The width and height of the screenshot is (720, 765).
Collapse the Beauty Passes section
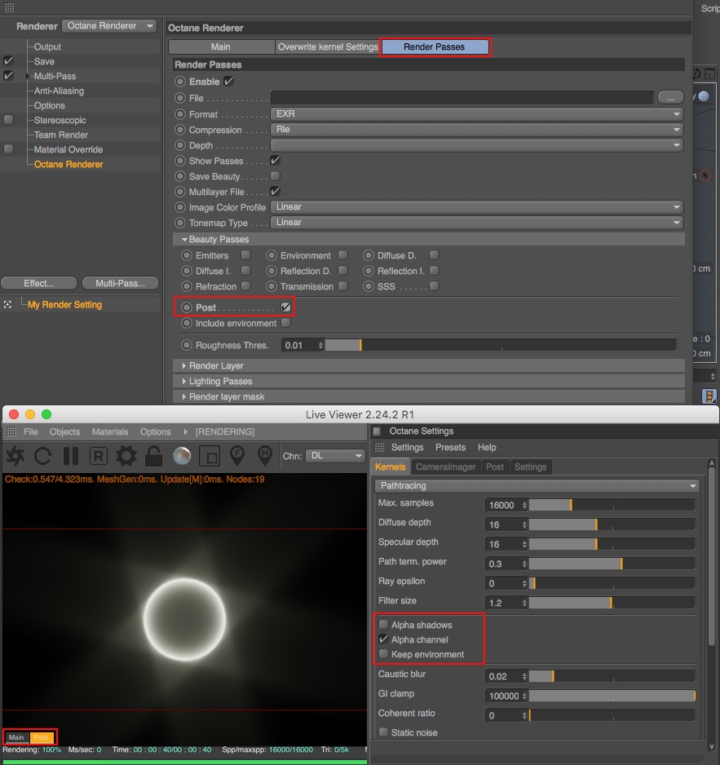pyautogui.click(x=184, y=240)
